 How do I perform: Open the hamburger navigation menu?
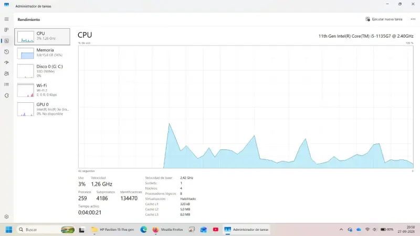(x=6, y=19)
